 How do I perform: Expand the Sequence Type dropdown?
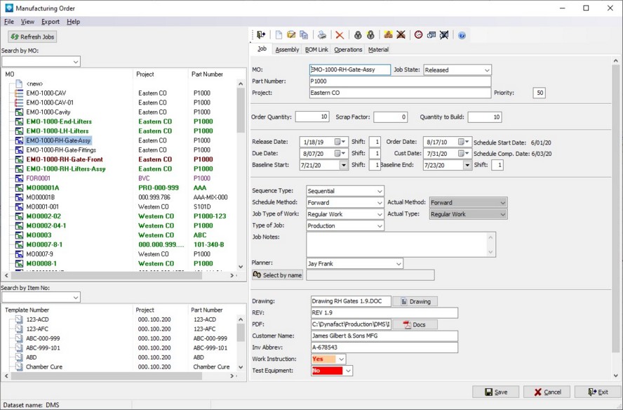tap(380, 191)
